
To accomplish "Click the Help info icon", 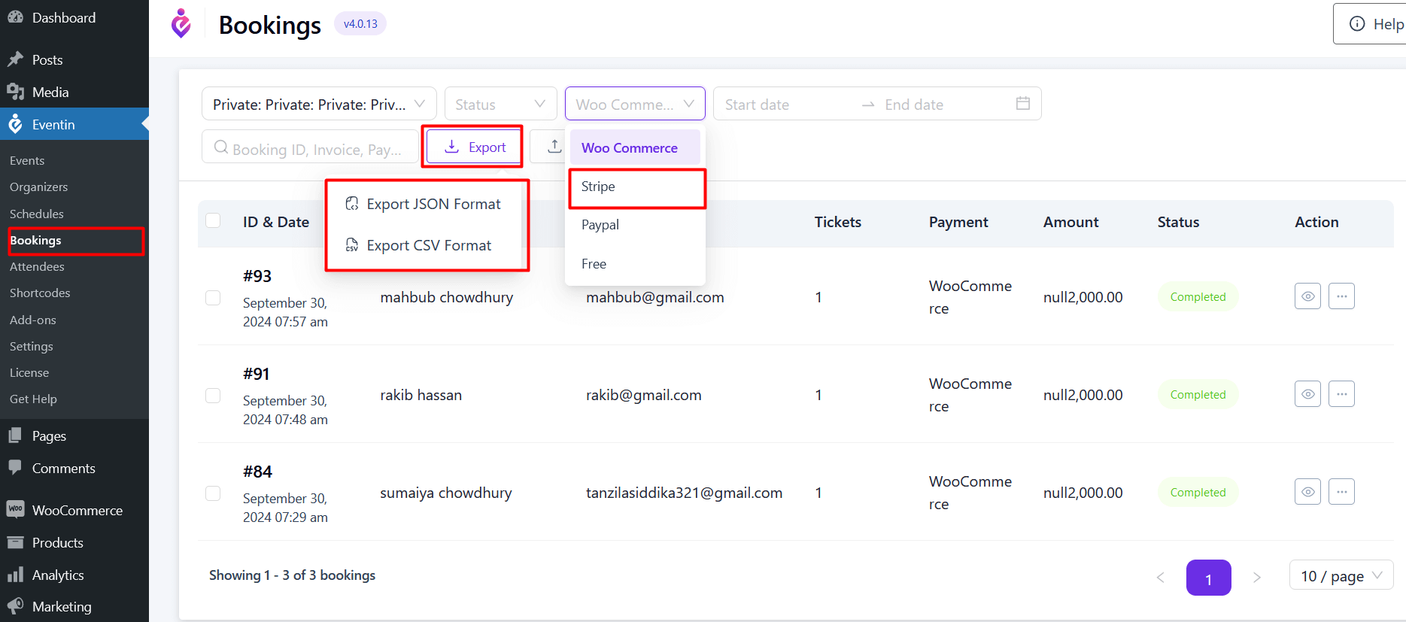I will (x=1357, y=24).
